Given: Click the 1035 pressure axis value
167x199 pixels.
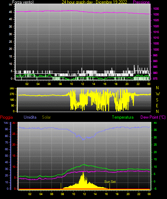Looking at the screenshot, I should click(x=156, y=9).
